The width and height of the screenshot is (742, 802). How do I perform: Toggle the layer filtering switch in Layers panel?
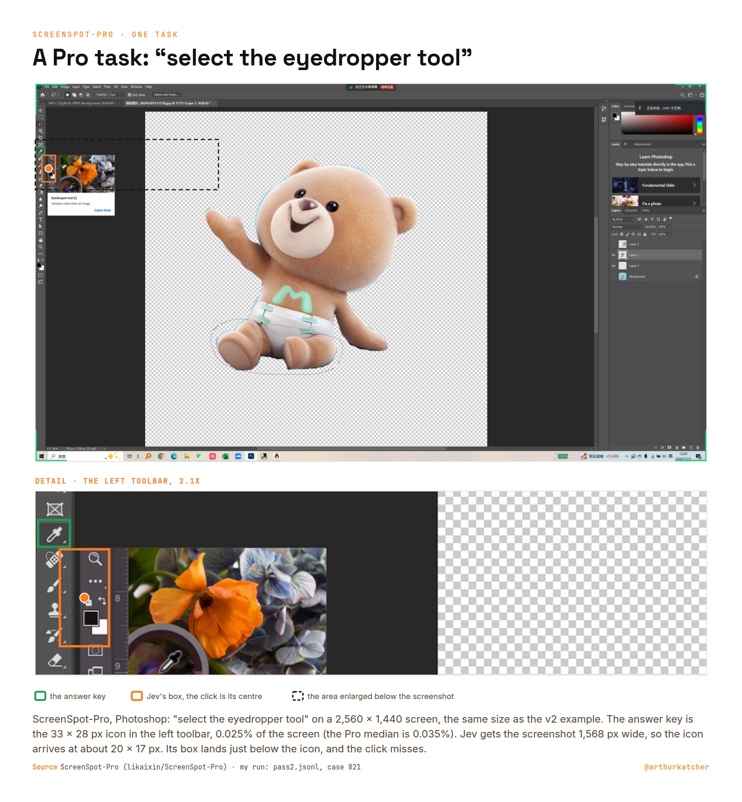coord(671,219)
